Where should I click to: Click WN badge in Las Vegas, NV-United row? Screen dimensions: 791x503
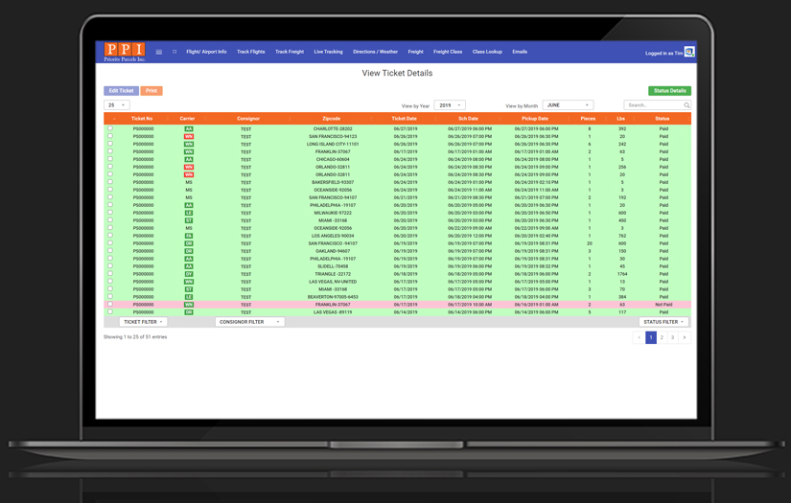tap(189, 282)
